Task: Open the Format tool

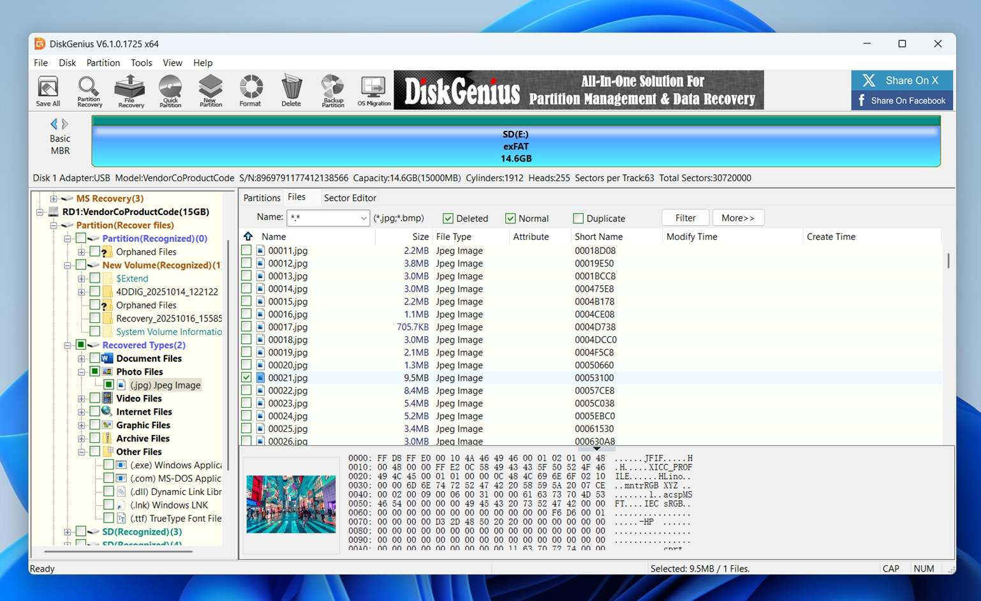Action: coord(250,90)
